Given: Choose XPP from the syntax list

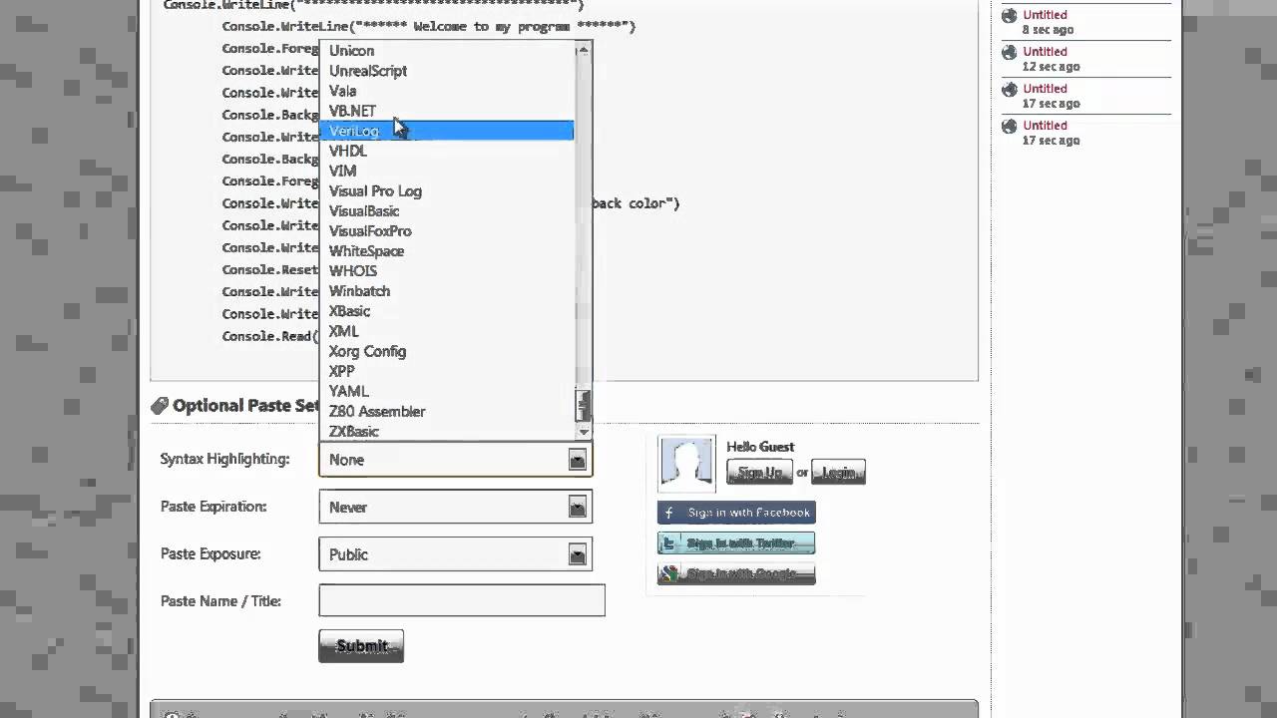Looking at the screenshot, I should (341, 371).
